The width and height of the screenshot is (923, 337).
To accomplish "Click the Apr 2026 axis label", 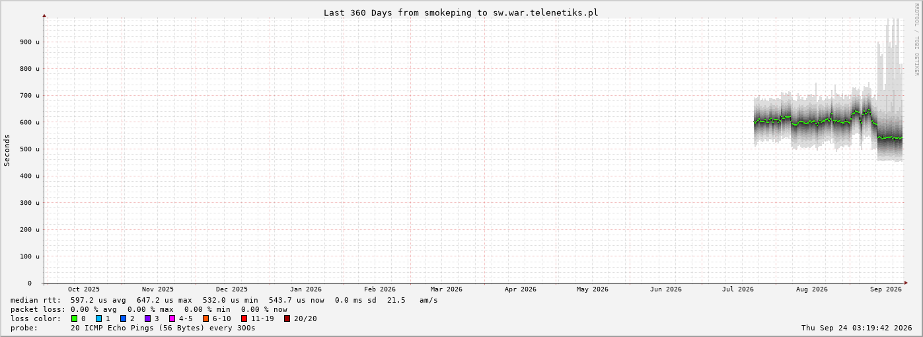I will 521,289.
